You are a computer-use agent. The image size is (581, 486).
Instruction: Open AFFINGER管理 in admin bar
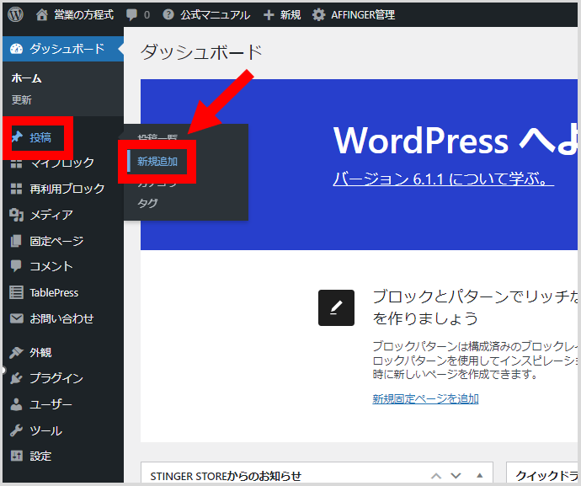363,15
